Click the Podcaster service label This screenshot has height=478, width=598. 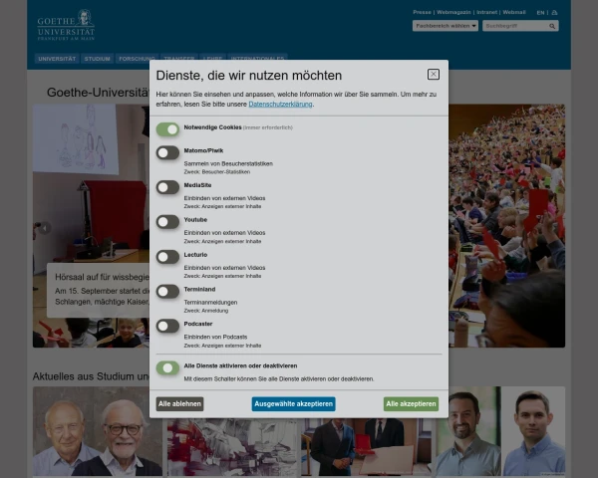click(x=198, y=324)
